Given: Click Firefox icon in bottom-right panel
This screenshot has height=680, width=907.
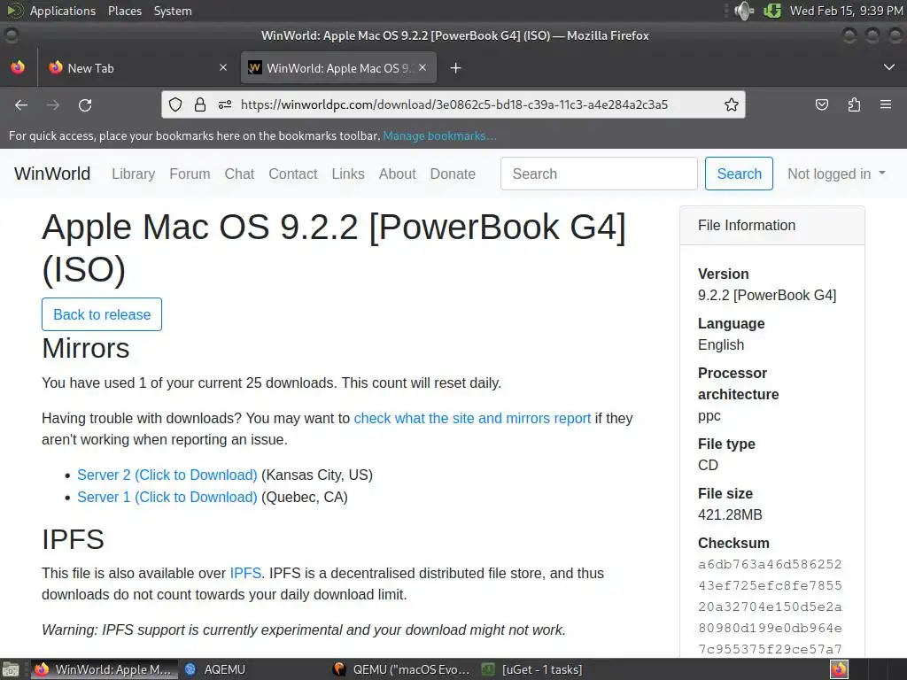Looking at the screenshot, I should click(x=839, y=669).
